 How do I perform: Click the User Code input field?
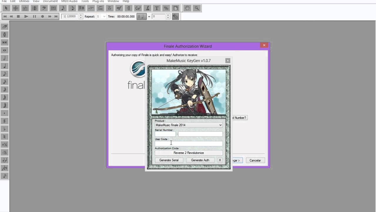point(189,144)
